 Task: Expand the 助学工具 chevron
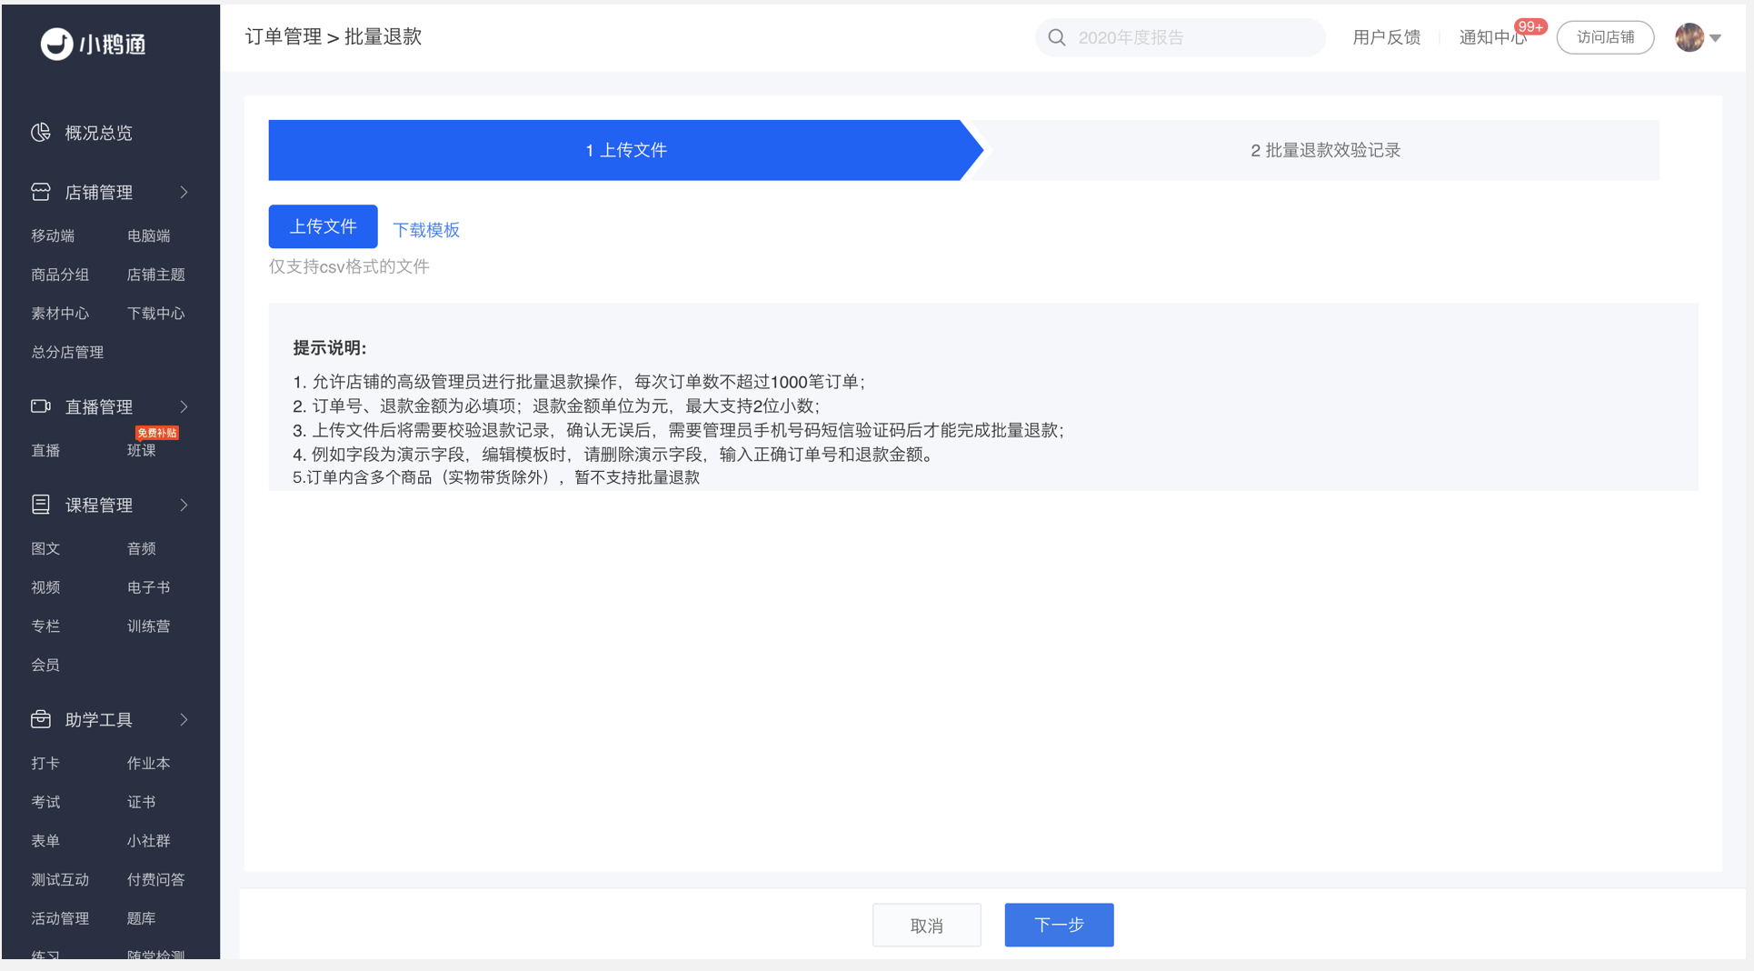[184, 719]
